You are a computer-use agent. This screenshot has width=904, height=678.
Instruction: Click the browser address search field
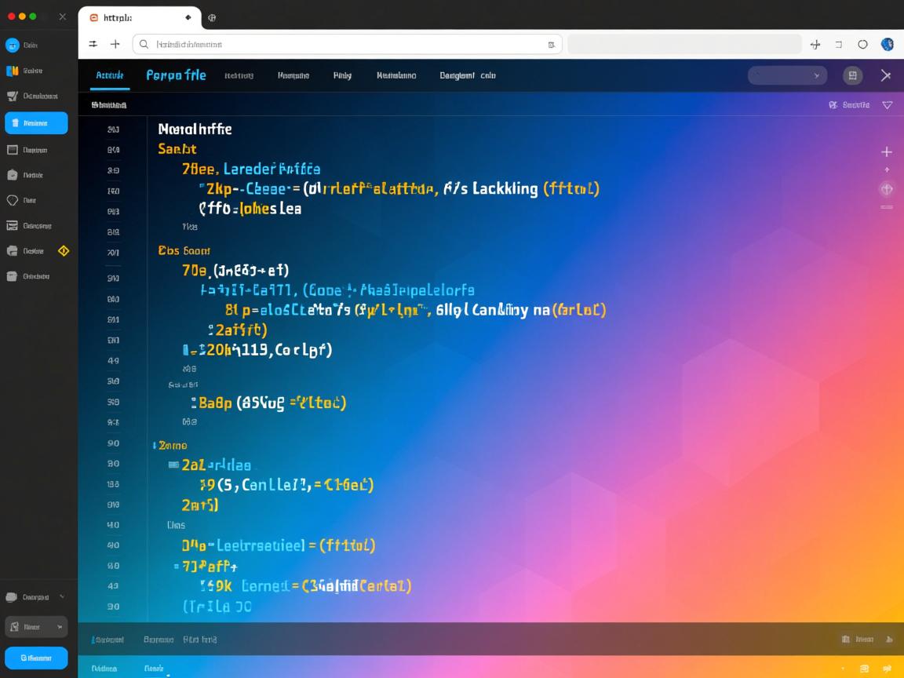click(x=347, y=45)
